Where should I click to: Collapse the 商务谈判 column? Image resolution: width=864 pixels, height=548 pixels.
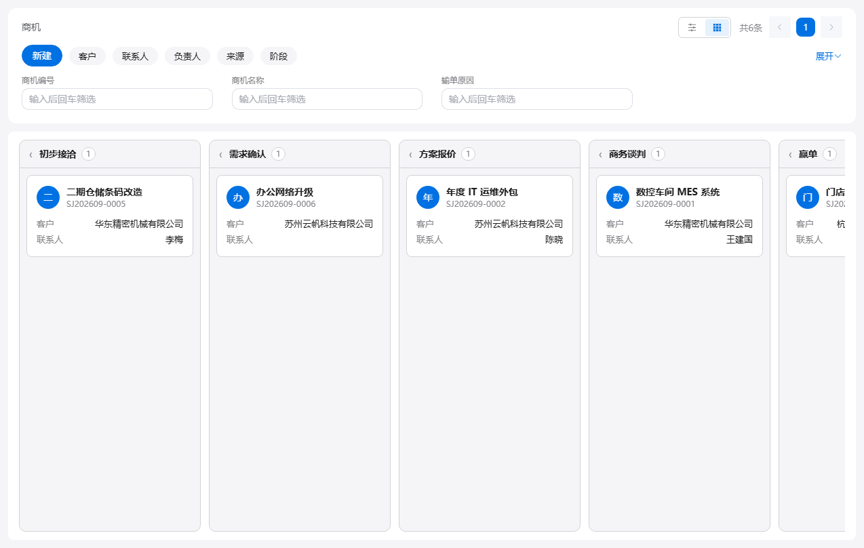tap(600, 155)
